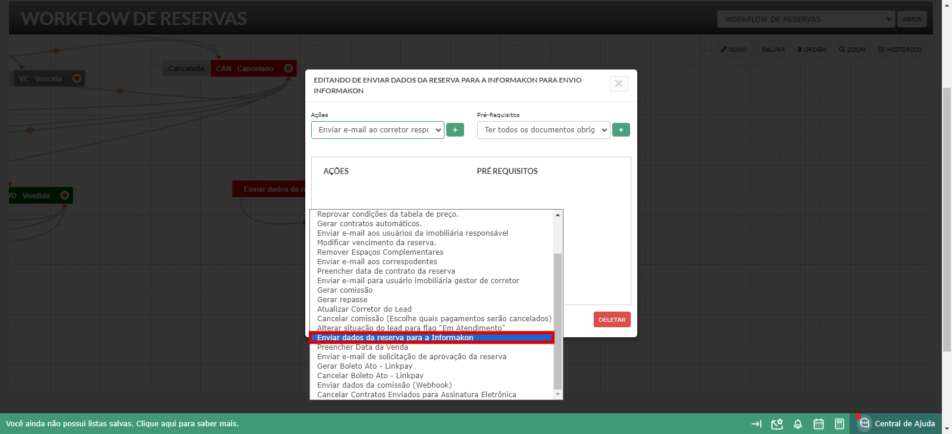This screenshot has height=434, width=952.
Task: Open the Pré-Requisitos select dropdown
Action: (543, 130)
